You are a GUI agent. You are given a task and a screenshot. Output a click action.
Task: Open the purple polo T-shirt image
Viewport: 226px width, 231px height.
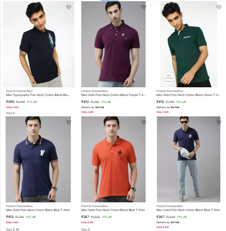tap(113, 44)
